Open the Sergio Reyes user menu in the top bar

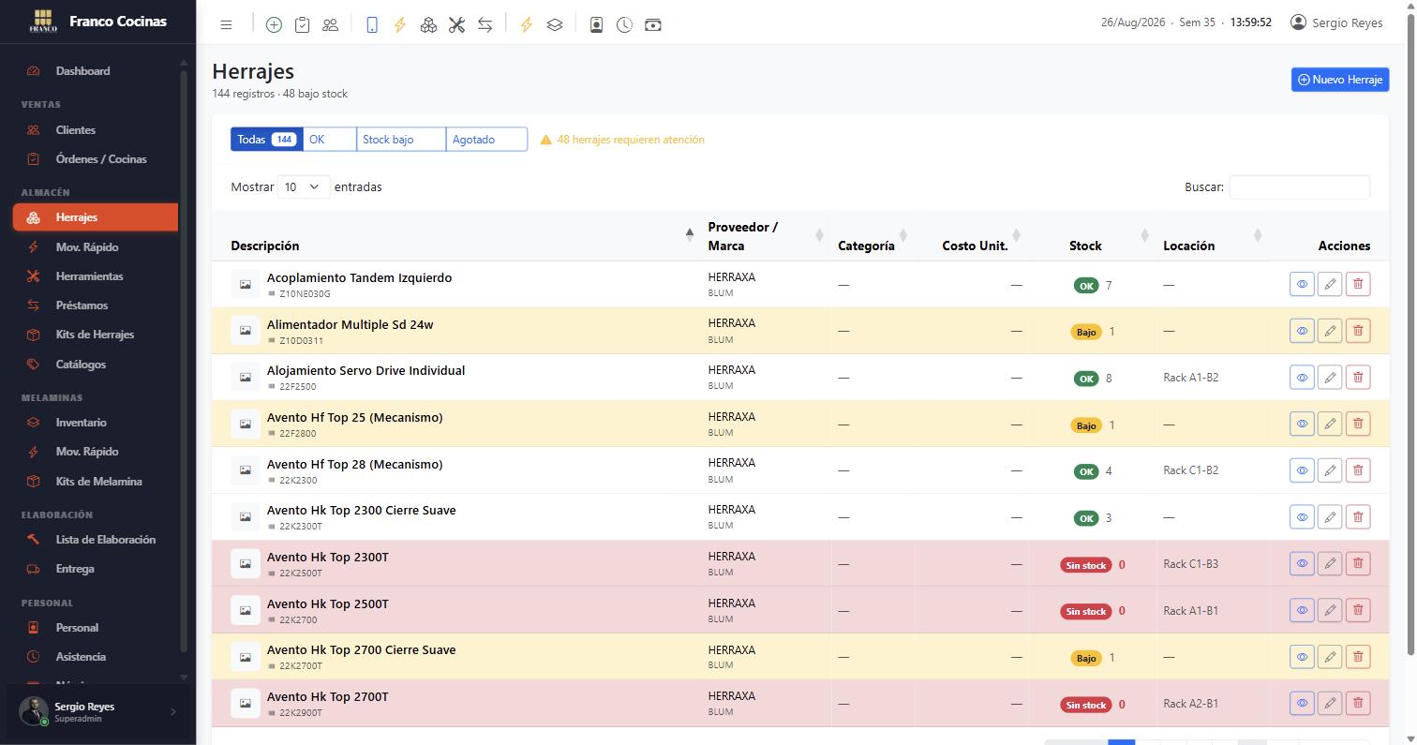click(x=1336, y=22)
